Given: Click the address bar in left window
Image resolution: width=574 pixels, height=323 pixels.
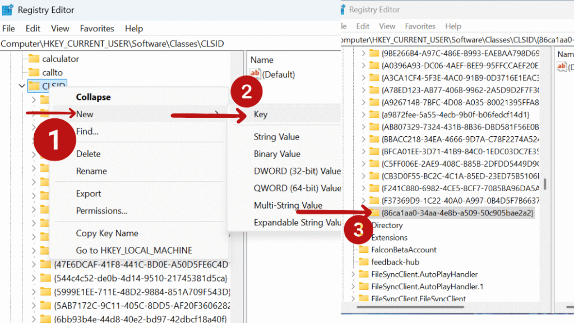Looking at the screenshot, I should pos(170,44).
